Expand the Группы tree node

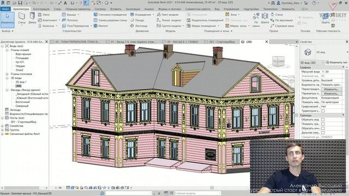coord(2,130)
